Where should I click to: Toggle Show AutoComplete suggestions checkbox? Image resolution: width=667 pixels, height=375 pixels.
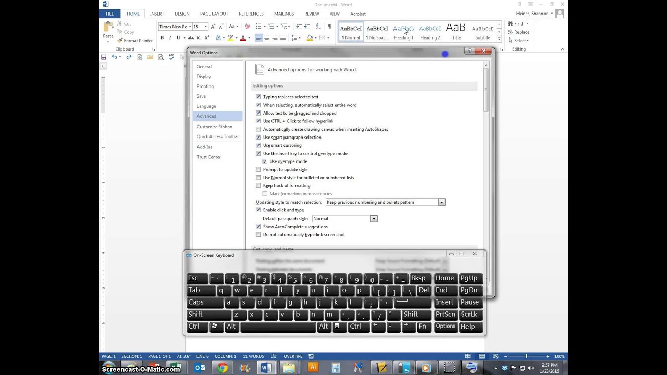pos(258,227)
